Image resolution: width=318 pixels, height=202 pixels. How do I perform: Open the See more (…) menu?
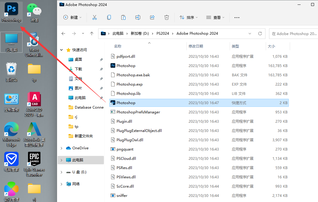tap(237, 17)
